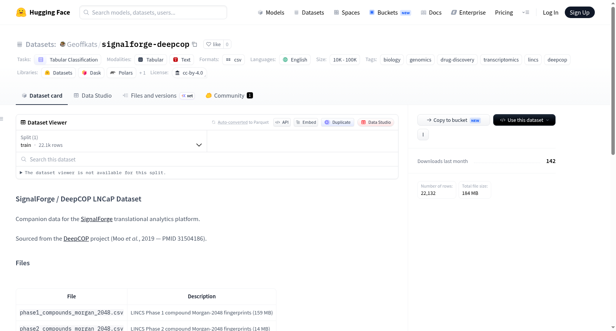Screen dimensions: 616x331
Task: Open the Data Studio button in viewer header
Action: [x=376, y=122]
